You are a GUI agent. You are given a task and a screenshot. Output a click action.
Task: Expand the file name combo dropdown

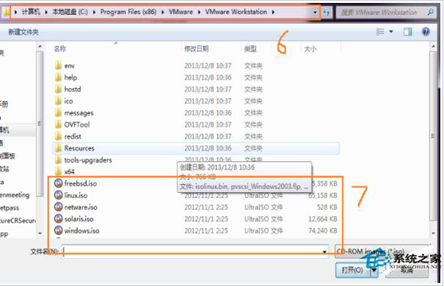[325, 251]
